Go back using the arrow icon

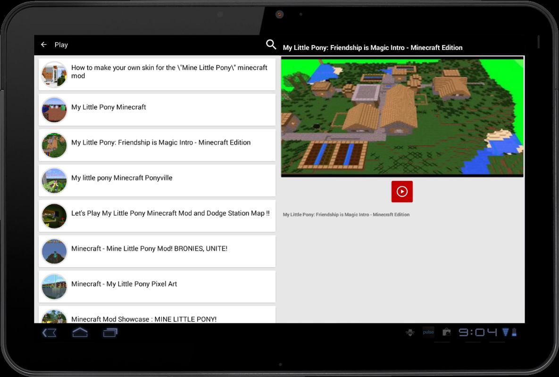[44, 44]
